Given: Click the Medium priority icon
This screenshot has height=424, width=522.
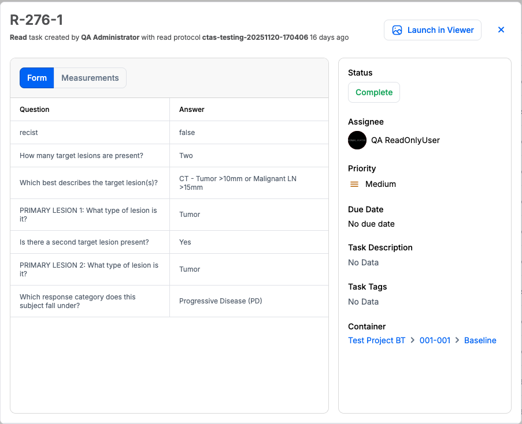Looking at the screenshot, I should [355, 184].
